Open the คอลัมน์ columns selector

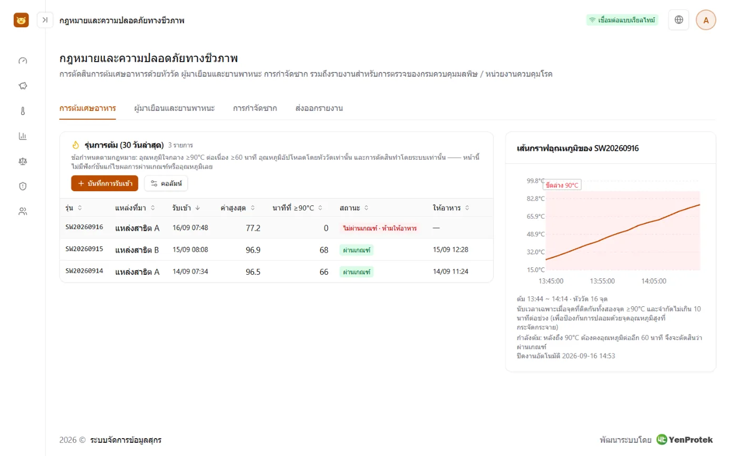pos(166,183)
